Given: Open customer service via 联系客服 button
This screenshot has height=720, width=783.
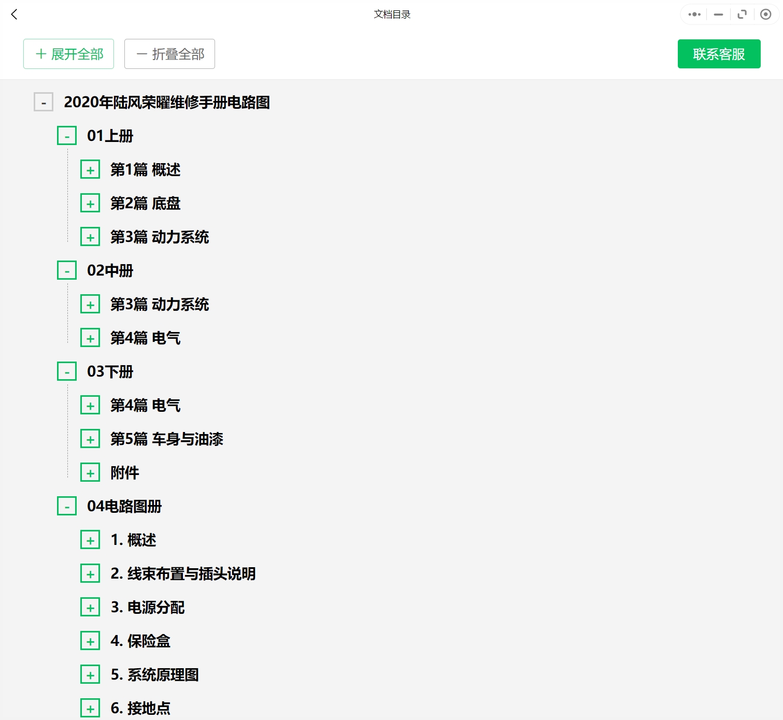Looking at the screenshot, I should 719,54.
